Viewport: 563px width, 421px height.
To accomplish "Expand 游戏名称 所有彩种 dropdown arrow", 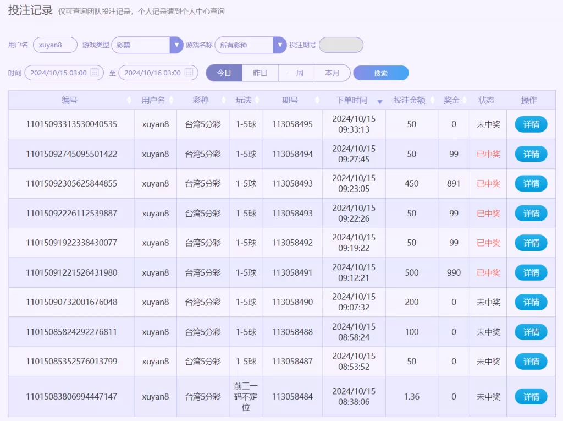I will pyautogui.click(x=280, y=45).
